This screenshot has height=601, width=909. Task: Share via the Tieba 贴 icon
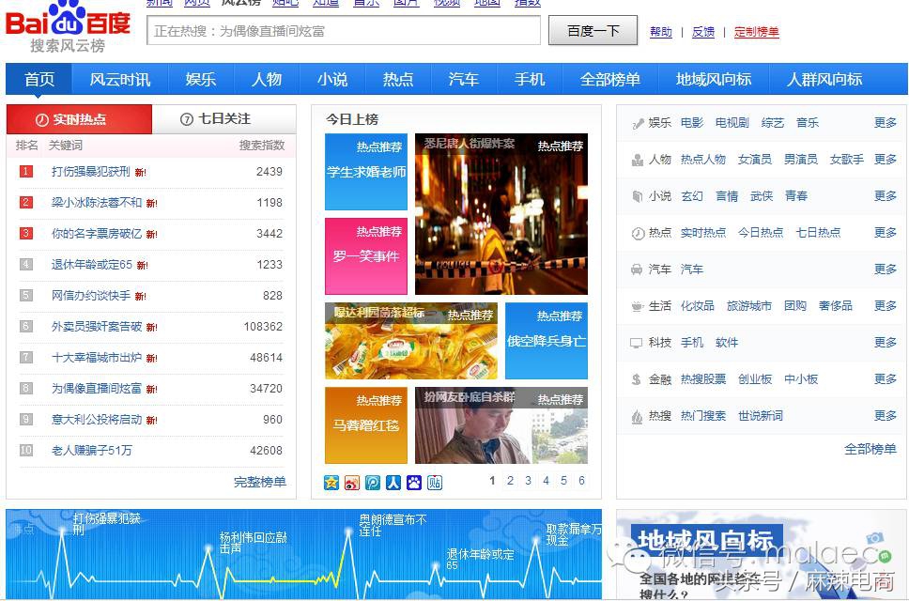pos(435,482)
